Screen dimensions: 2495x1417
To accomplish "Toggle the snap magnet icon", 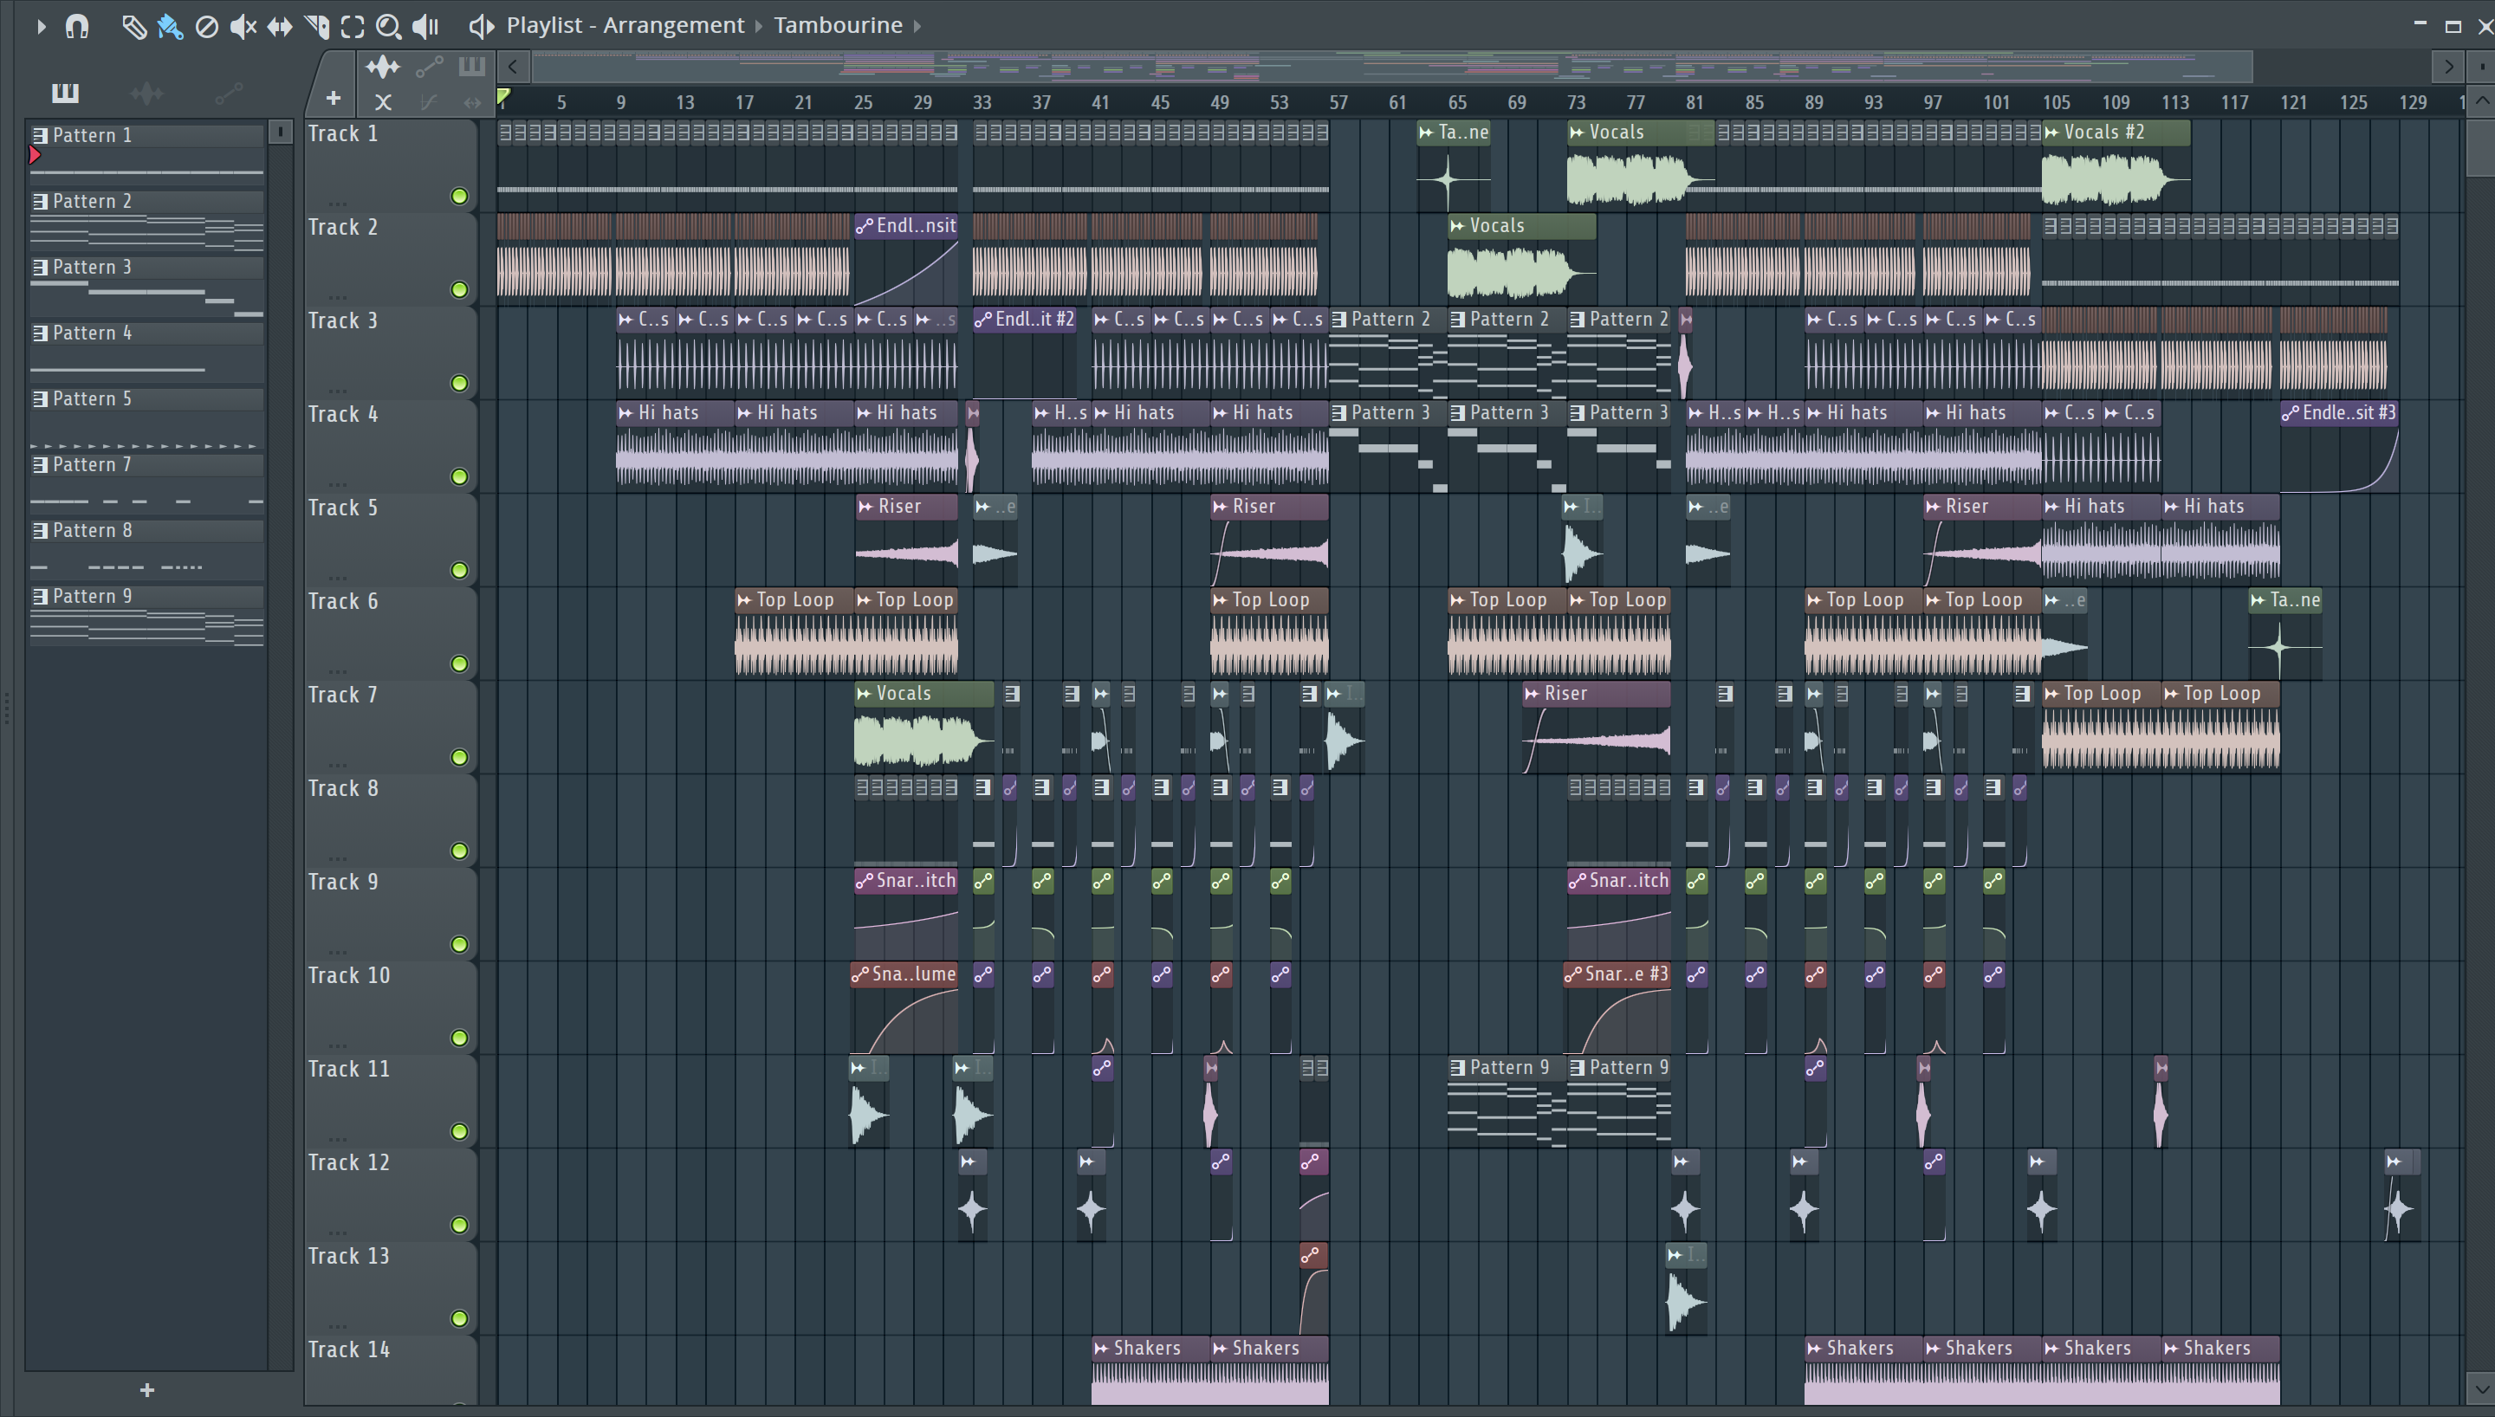I will tap(77, 26).
